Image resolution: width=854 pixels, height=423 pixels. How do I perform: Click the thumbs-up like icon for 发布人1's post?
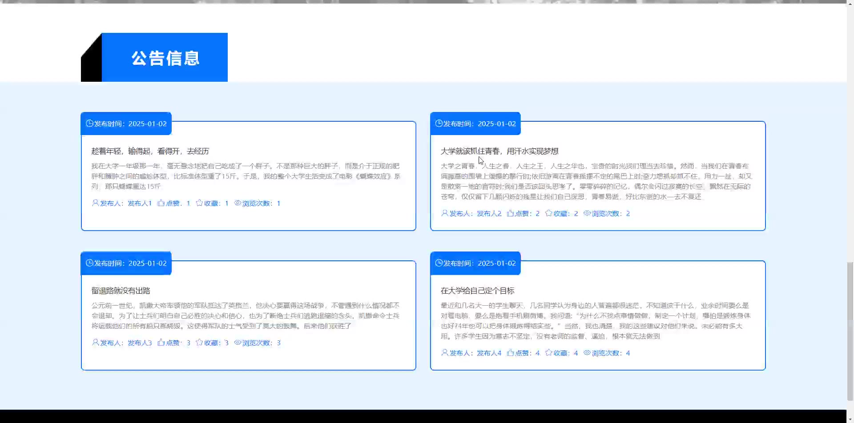click(161, 203)
